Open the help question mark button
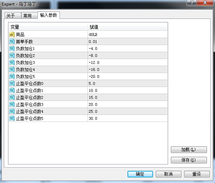The height and width of the screenshot is (183, 215). 192,3
